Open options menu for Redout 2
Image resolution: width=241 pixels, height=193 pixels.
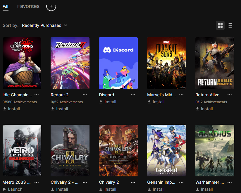click(85, 95)
